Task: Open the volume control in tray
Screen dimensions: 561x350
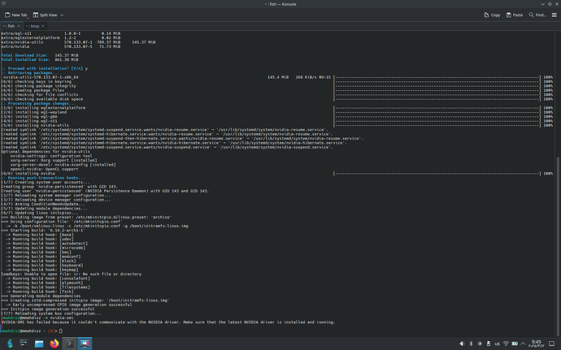Action: (462, 344)
